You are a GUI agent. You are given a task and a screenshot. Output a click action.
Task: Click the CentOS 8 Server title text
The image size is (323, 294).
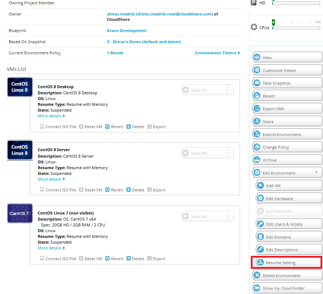coord(54,150)
